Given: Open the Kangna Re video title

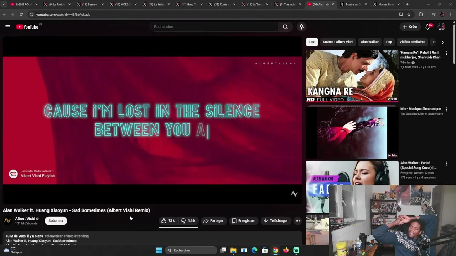Looking at the screenshot, I should 420,55.
